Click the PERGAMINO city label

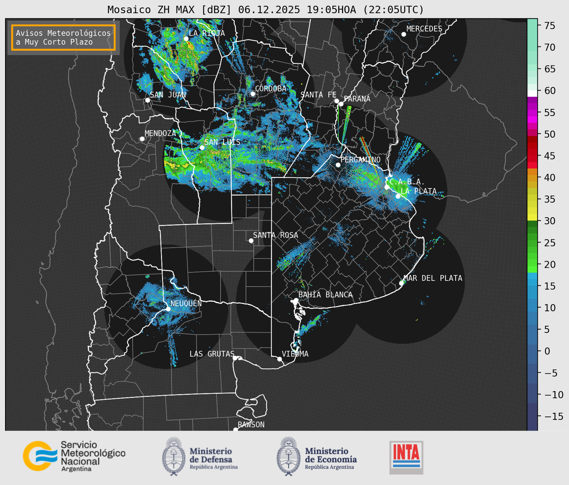point(360,160)
